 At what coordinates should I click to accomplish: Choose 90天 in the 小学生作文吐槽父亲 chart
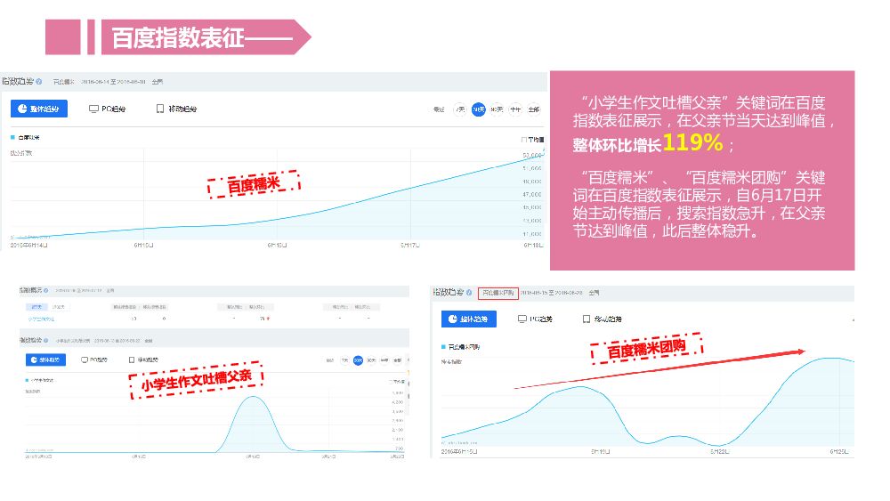371,360
